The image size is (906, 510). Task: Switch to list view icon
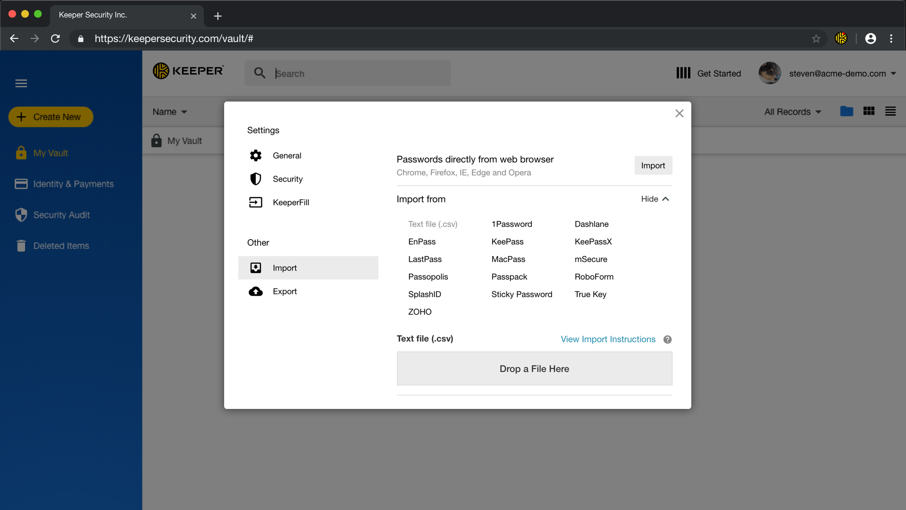(x=890, y=111)
